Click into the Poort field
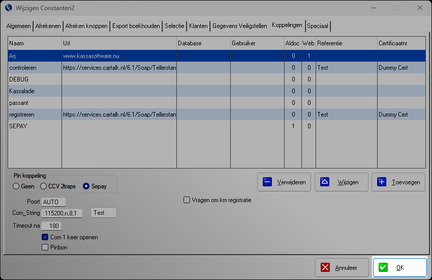This screenshot has height=280, width=432. (x=54, y=202)
